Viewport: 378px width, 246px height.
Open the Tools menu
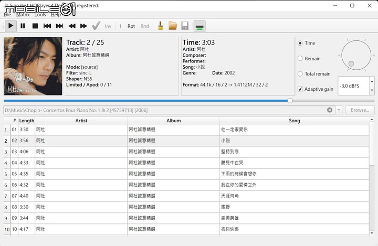point(40,15)
